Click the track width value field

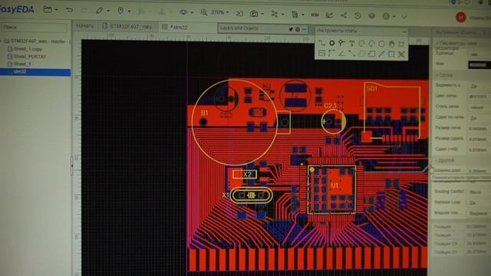tap(479, 171)
